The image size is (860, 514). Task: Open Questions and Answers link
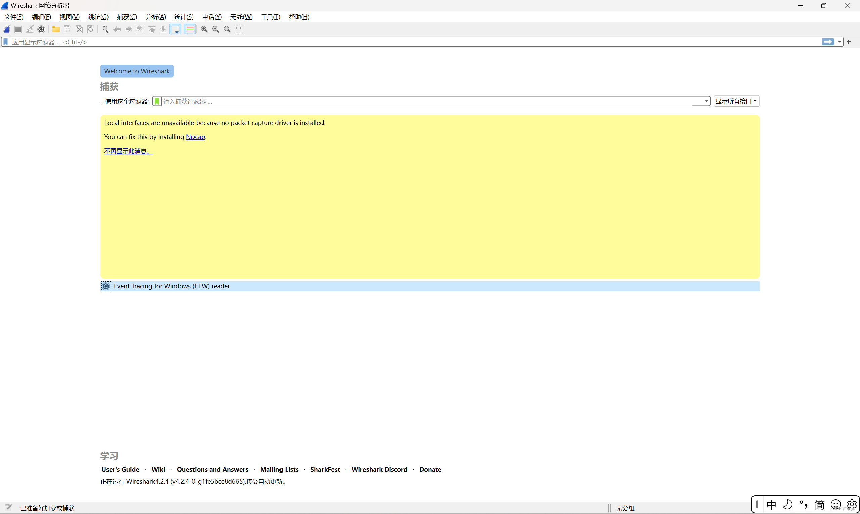tap(213, 469)
